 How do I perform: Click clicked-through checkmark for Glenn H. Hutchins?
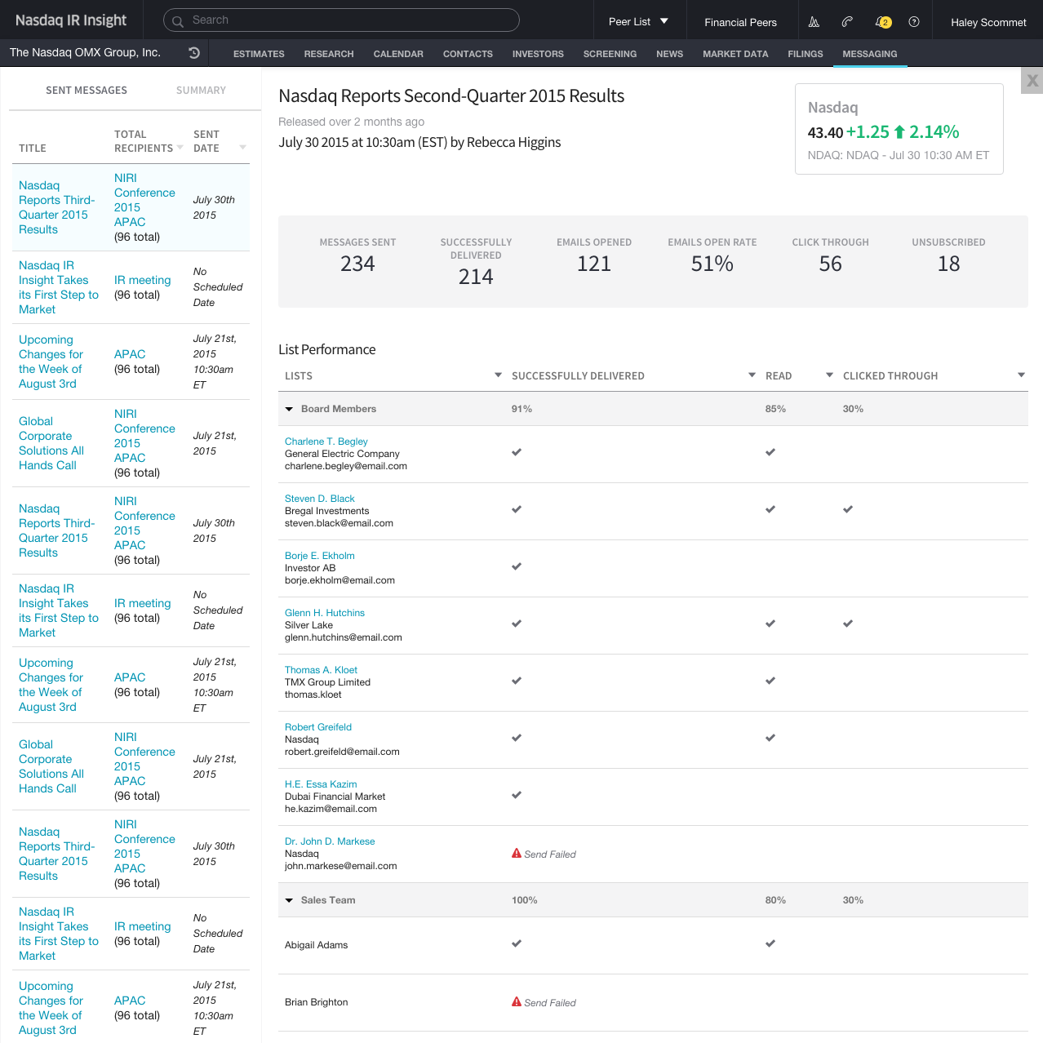coord(848,624)
